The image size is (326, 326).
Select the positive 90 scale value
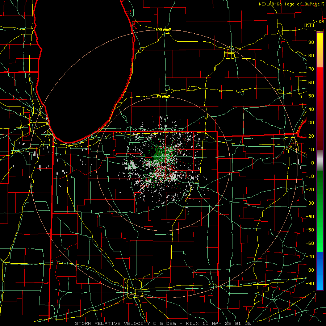(311, 42)
